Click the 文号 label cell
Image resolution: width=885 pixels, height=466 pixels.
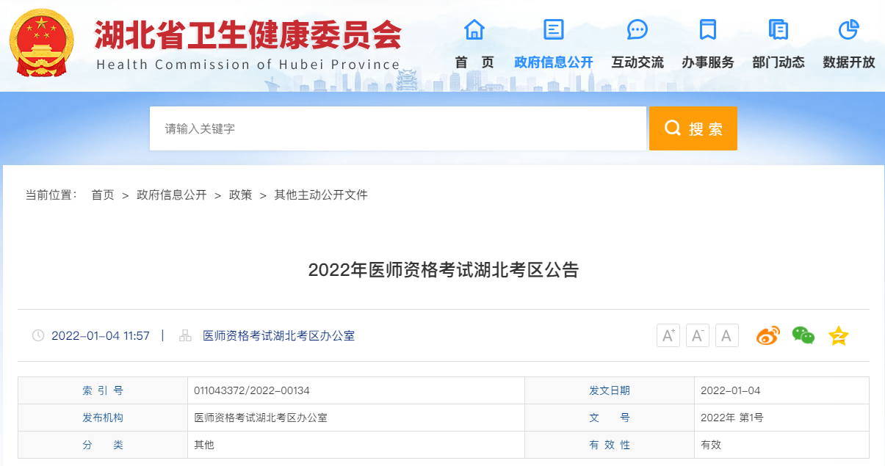pyautogui.click(x=610, y=418)
